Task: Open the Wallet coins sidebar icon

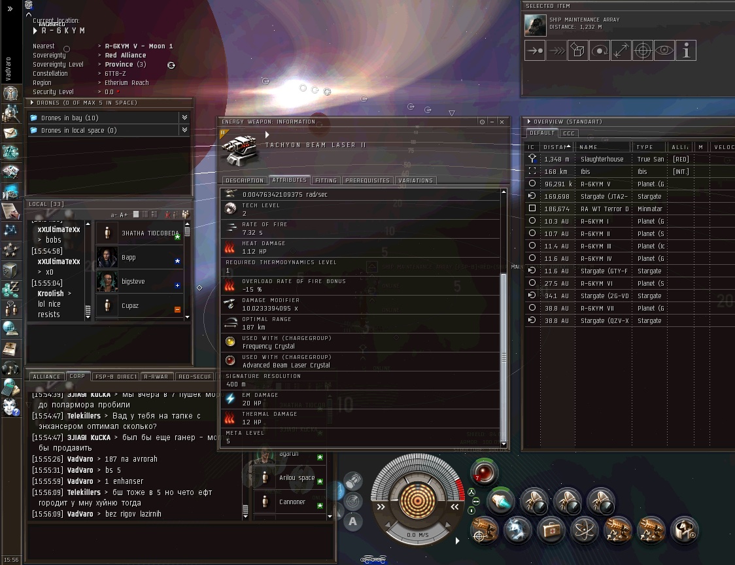Action: tap(10, 289)
